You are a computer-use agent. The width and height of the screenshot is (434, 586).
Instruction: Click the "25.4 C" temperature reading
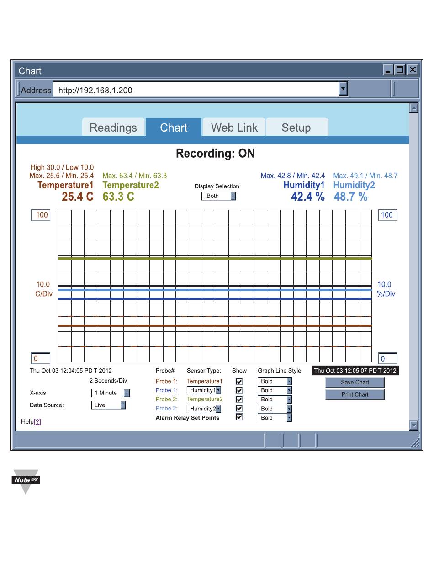78,197
